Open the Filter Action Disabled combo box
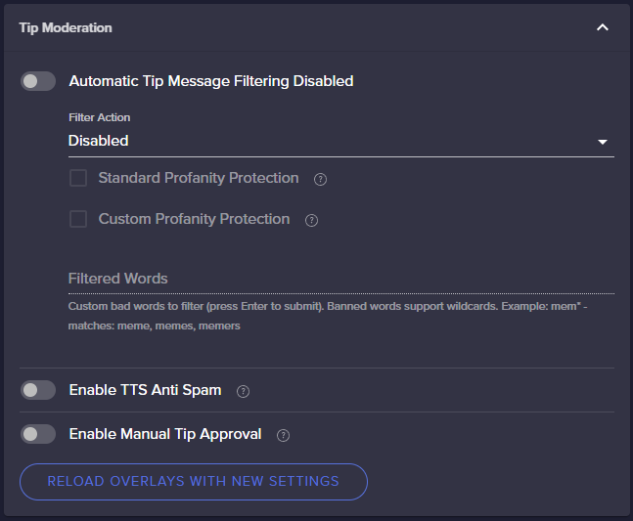Screen dimensions: 633x521 pyautogui.click(x=341, y=141)
